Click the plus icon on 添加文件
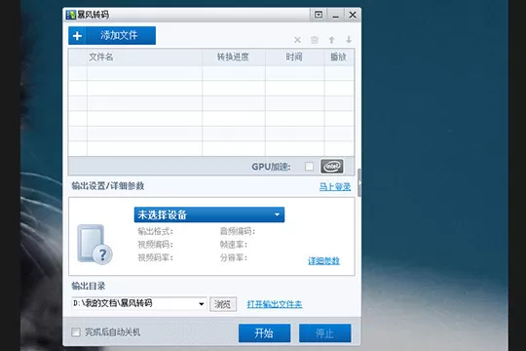This screenshot has width=526, height=351. tap(77, 36)
